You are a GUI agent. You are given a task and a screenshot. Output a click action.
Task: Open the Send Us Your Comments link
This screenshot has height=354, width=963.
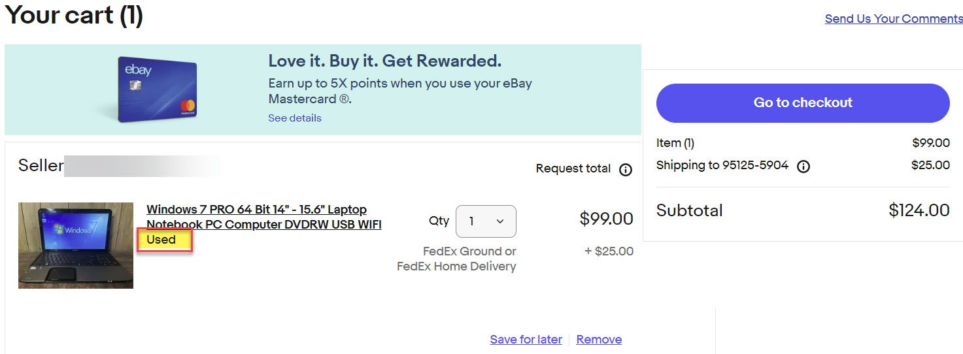point(893,19)
